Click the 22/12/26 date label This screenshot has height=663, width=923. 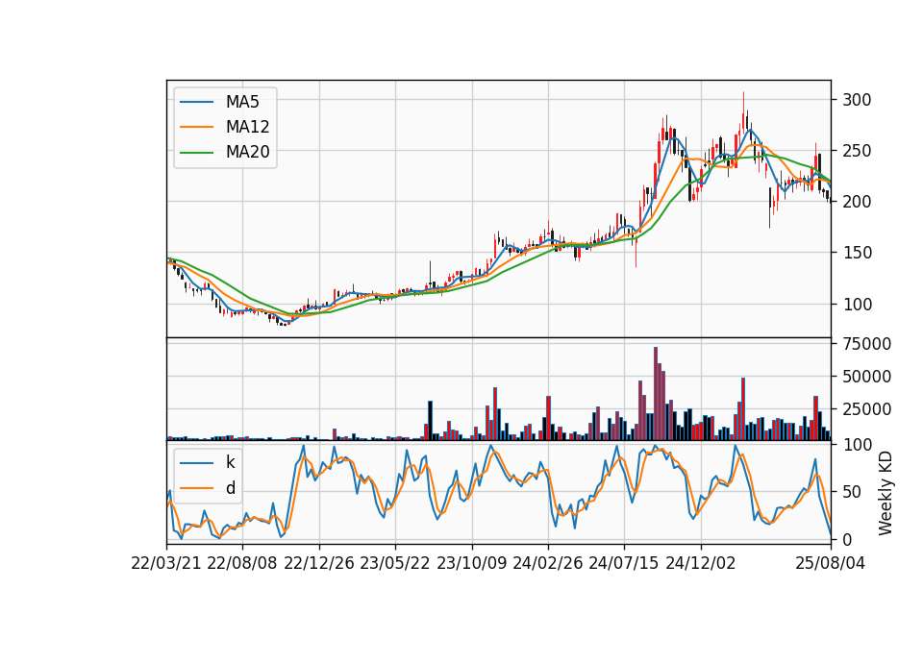coord(319,563)
